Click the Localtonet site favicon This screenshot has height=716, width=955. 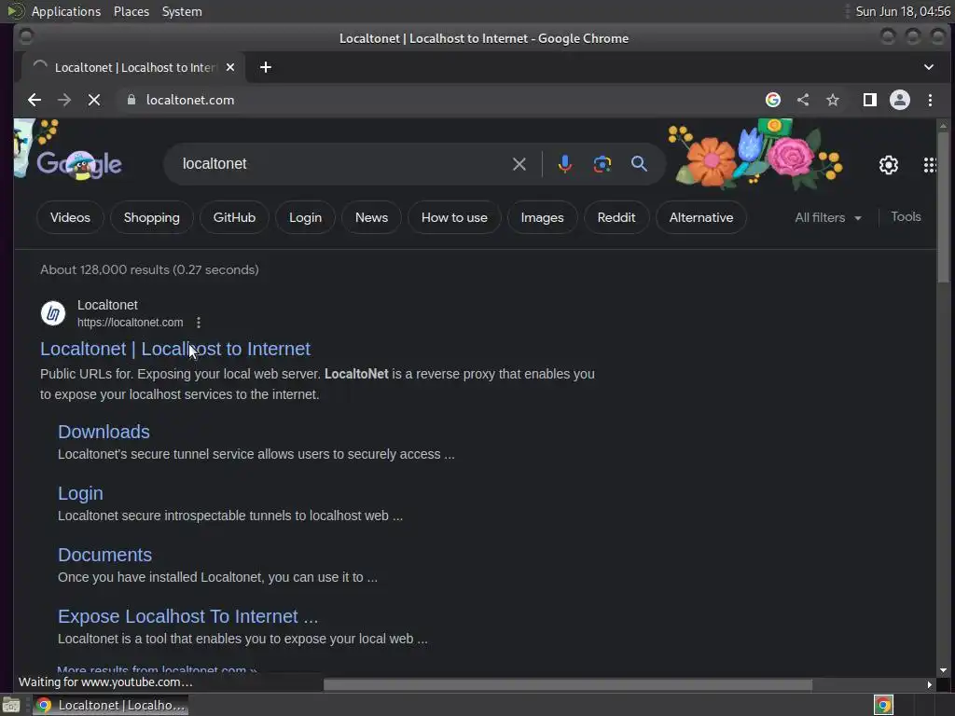pyautogui.click(x=53, y=313)
